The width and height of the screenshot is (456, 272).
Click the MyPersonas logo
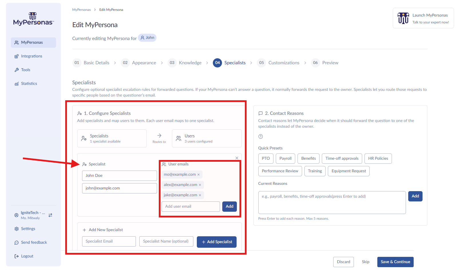33,19
